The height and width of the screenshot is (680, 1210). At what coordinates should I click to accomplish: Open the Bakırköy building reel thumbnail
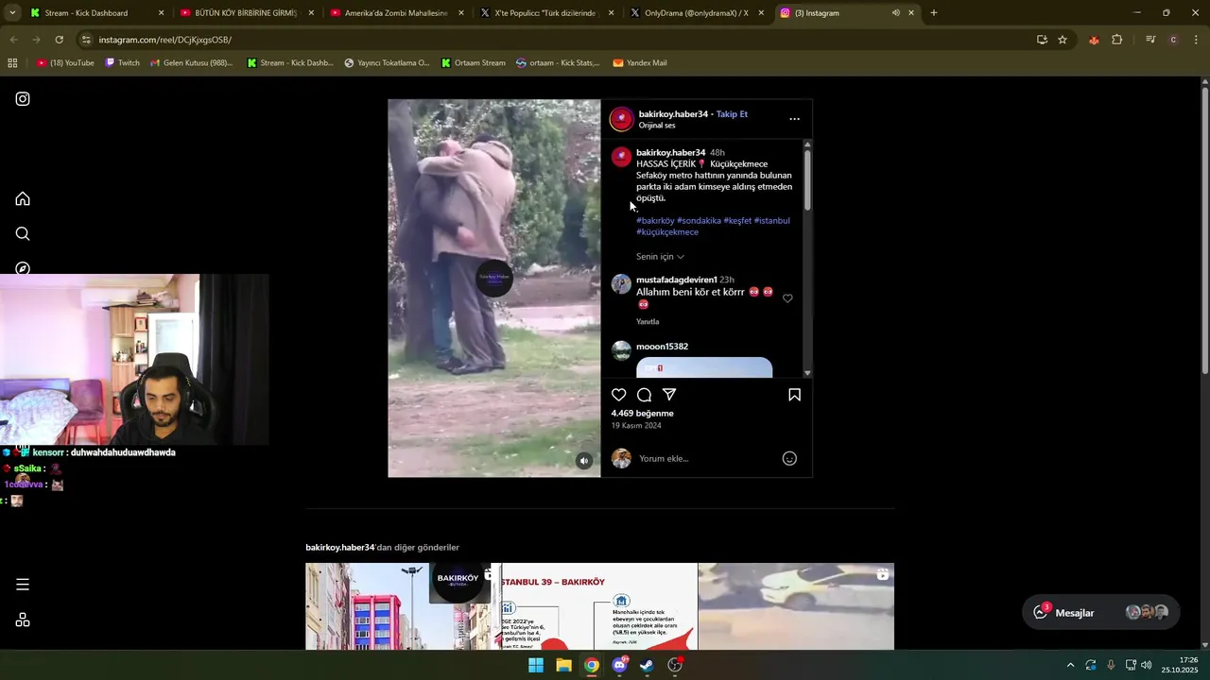403,606
